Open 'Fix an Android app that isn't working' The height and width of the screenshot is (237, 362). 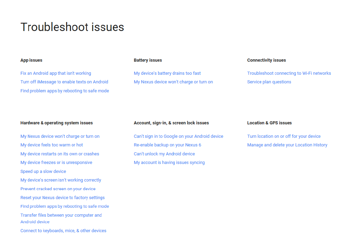56,73
